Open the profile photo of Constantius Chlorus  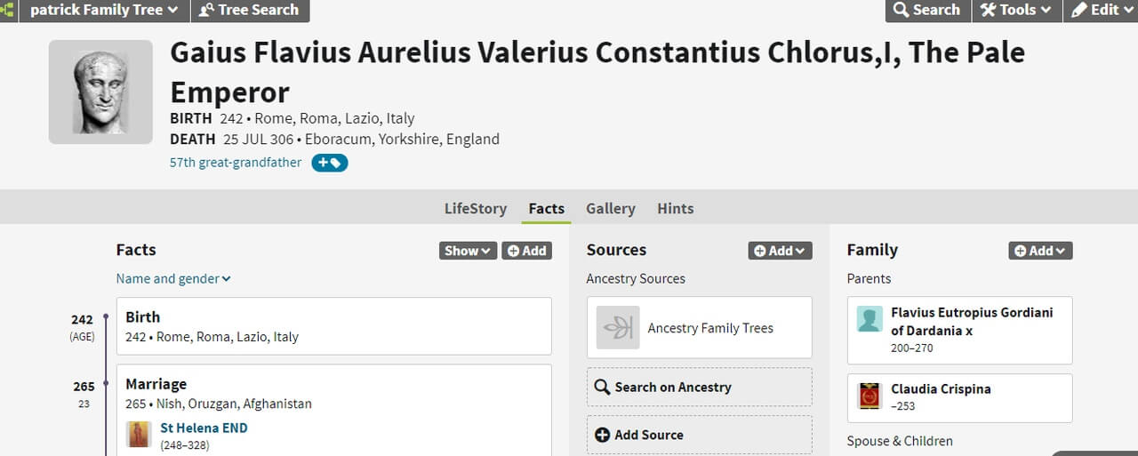(100, 92)
